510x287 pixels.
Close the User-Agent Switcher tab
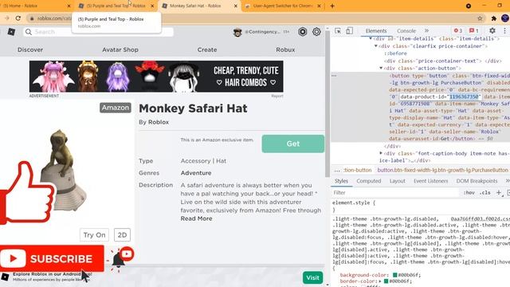[319, 6]
